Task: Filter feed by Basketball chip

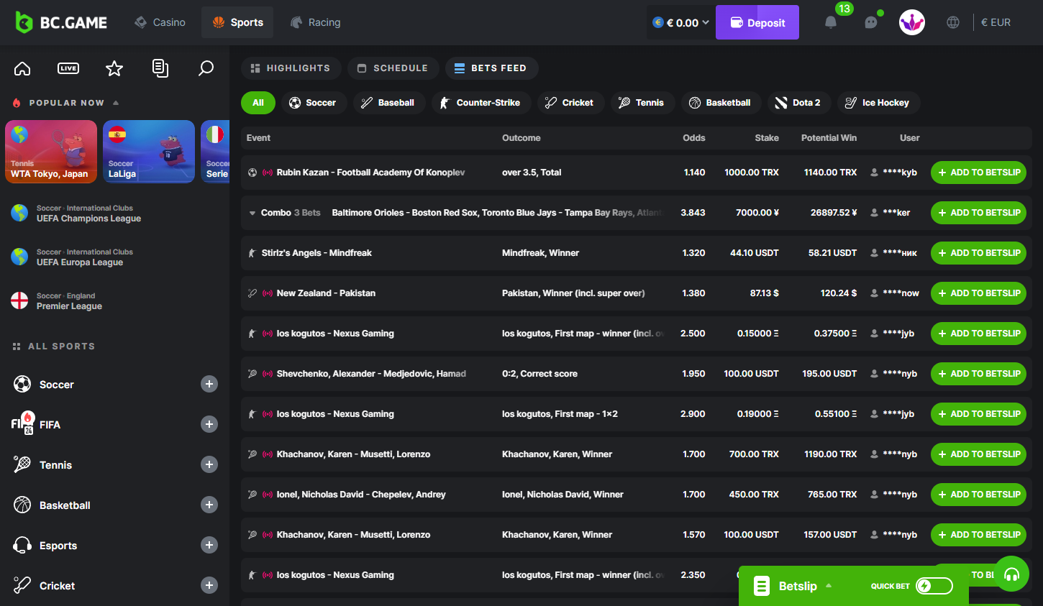Action: pyautogui.click(x=721, y=103)
